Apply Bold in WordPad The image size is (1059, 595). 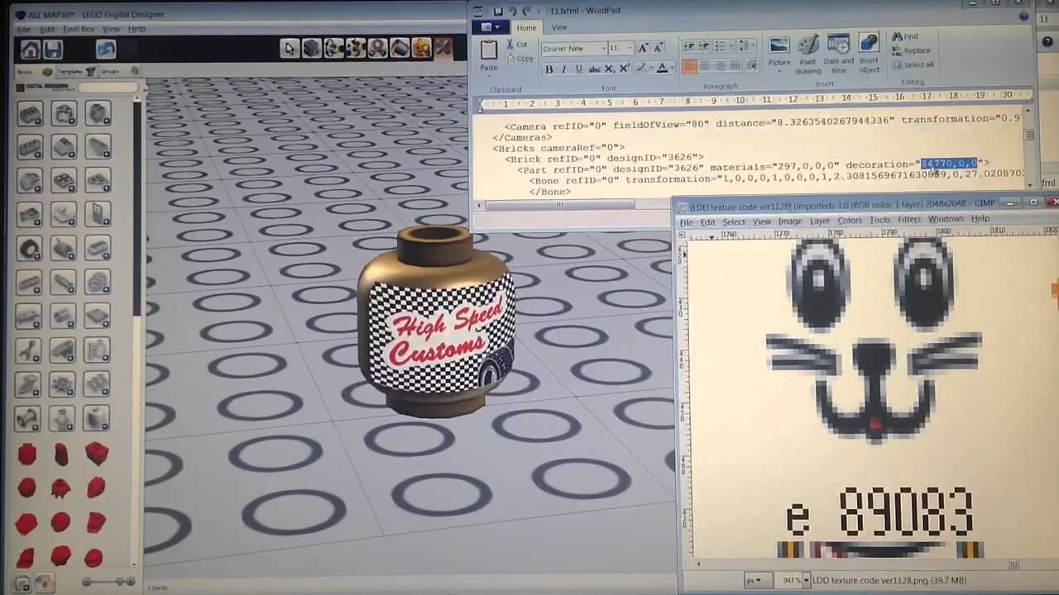(549, 69)
